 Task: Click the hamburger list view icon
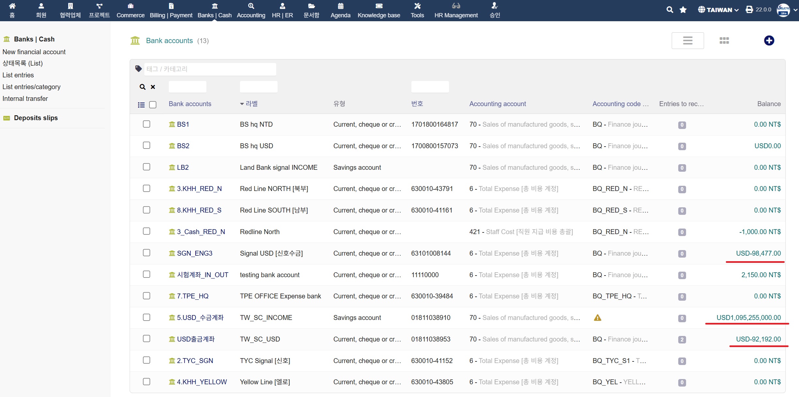pos(687,40)
